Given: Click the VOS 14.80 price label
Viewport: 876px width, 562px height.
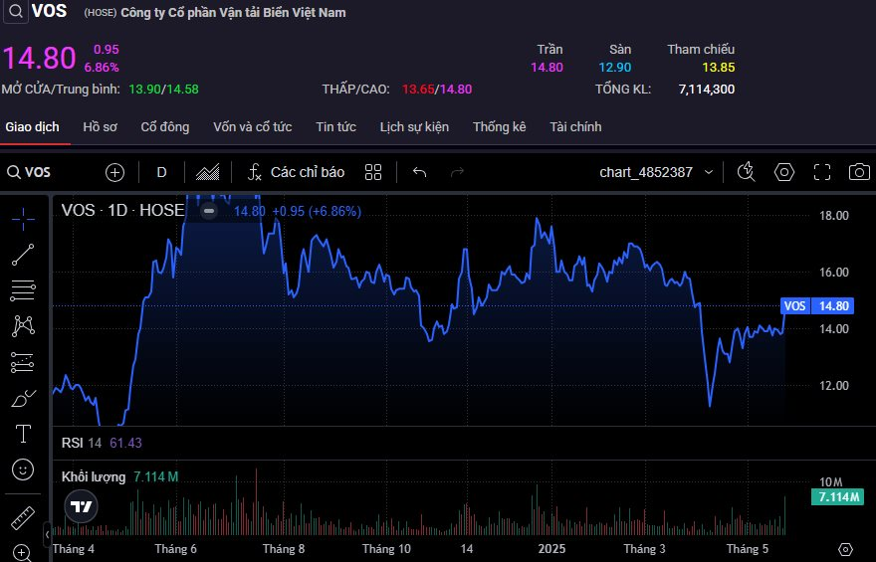Looking at the screenshot, I should pos(817,305).
